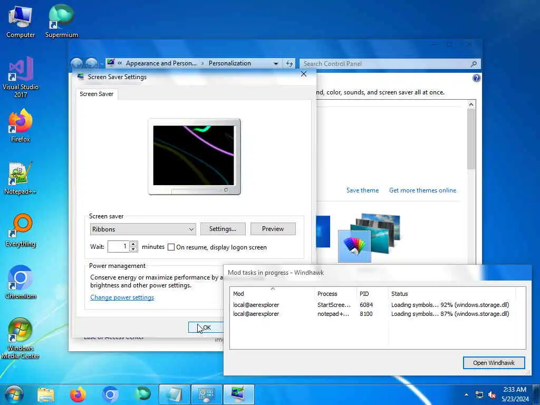
Task: Switch to the Control Panel taskbar button
Action: point(207,394)
